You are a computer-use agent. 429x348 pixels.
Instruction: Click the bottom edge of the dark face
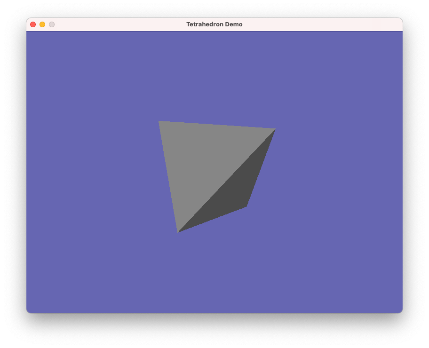[212, 219]
